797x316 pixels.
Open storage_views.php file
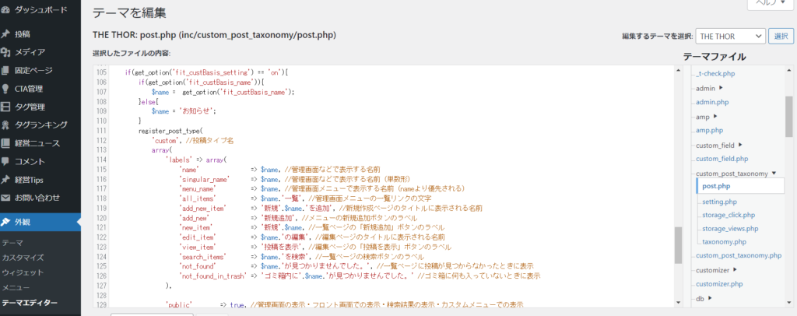pyautogui.click(x=729, y=229)
